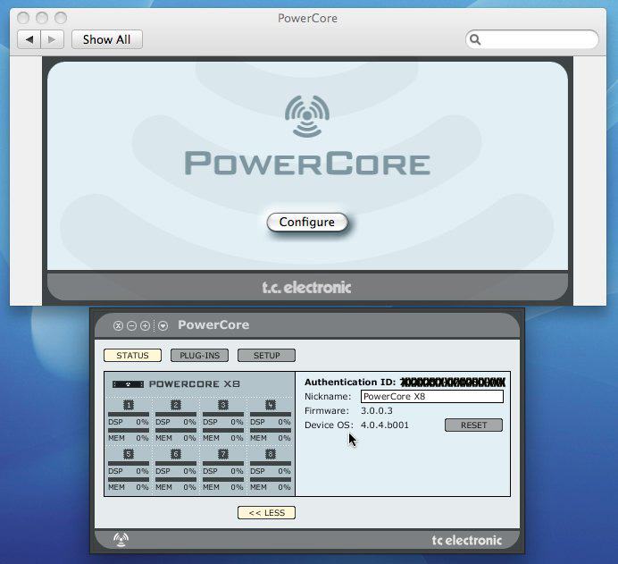Select DSP chip 1 icon
Image resolution: width=618 pixels, height=564 pixels.
(x=129, y=405)
